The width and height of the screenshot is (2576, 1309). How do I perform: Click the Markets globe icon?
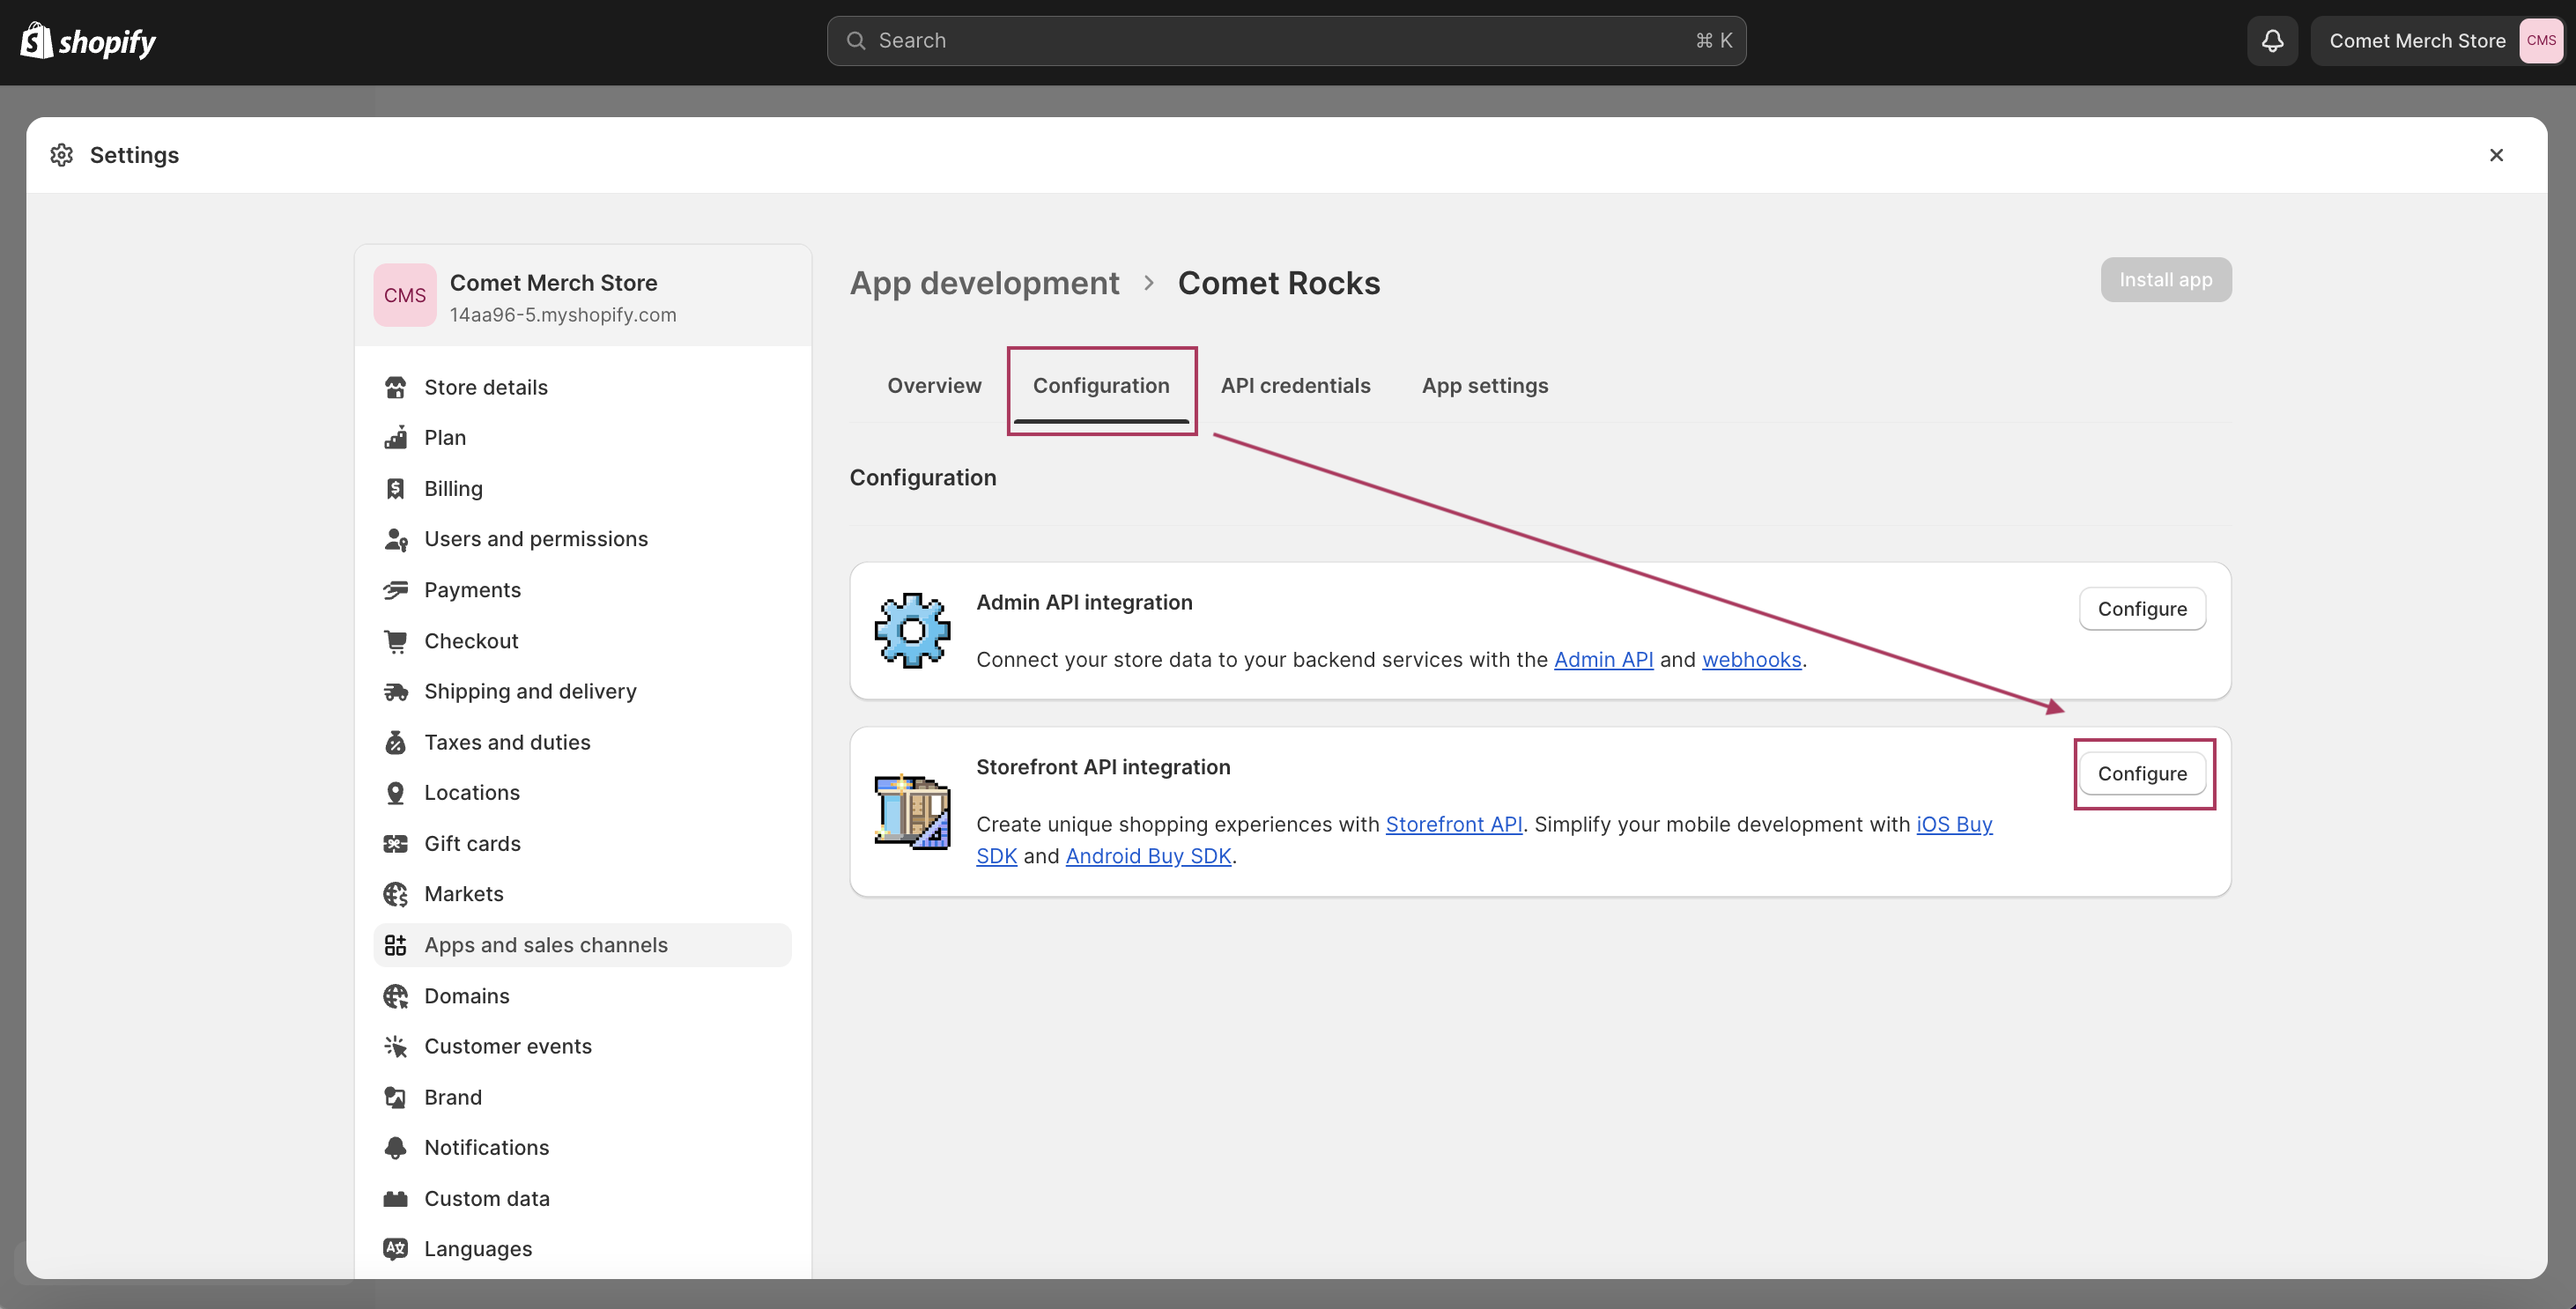pos(395,894)
